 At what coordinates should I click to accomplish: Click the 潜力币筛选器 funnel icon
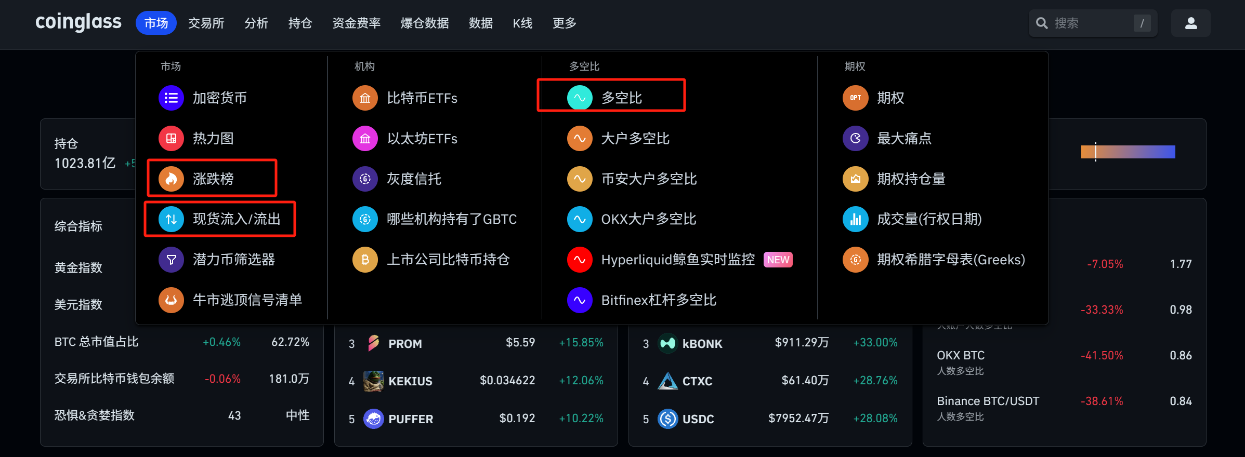(x=171, y=260)
